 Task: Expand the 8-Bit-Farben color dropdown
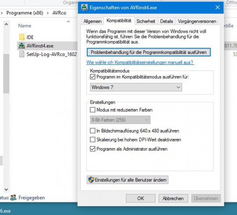(x=120, y=120)
